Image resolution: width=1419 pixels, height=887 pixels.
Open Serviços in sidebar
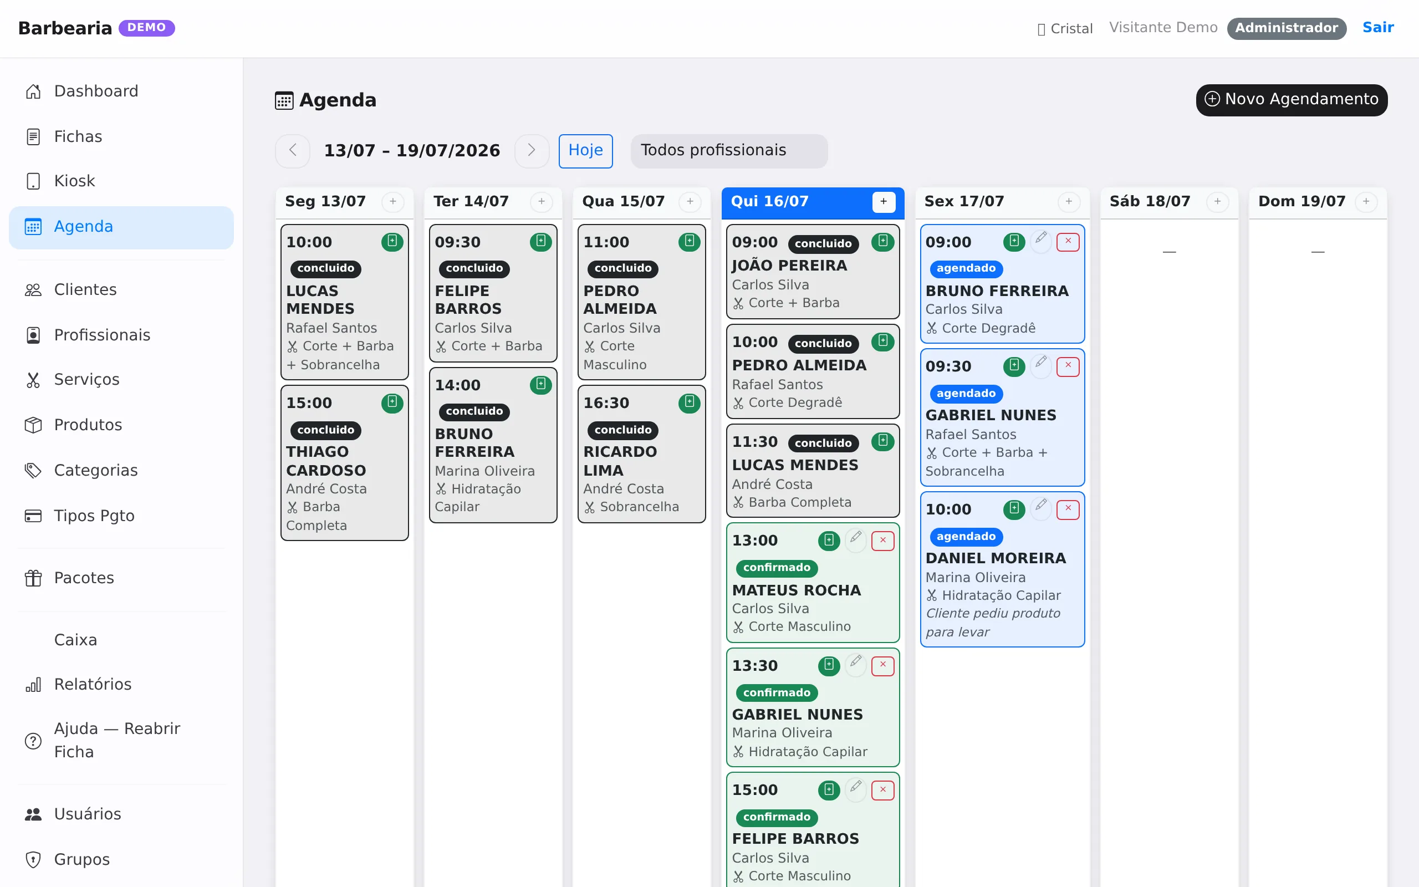pyautogui.click(x=121, y=380)
